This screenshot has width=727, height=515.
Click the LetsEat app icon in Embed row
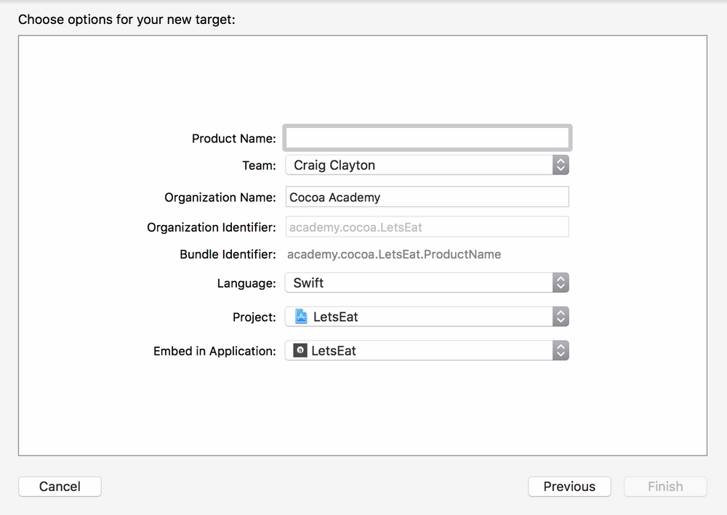(x=300, y=351)
